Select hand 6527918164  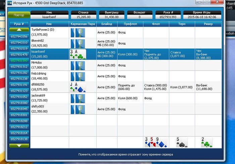[x=19, y=133]
